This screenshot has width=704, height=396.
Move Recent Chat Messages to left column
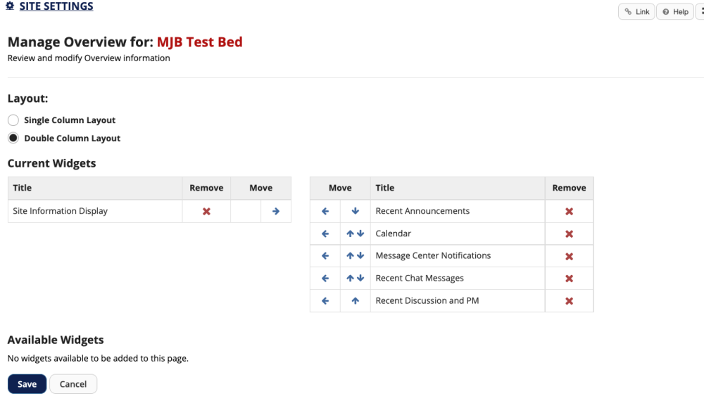tap(325, 278)
